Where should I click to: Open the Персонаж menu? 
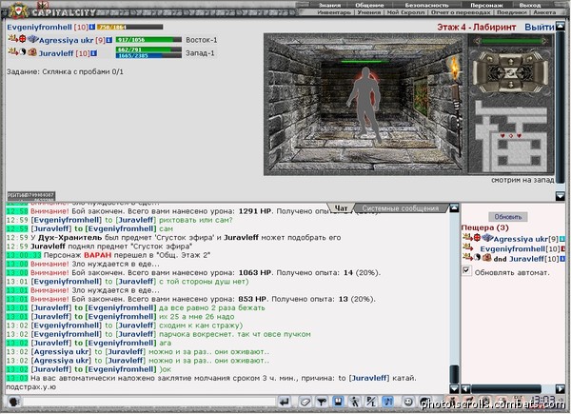click(x=486, y=5)
